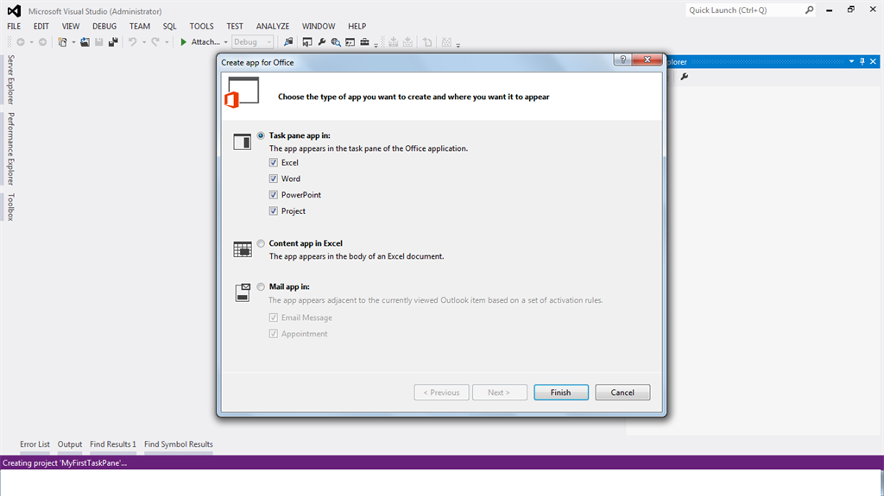Select Content app in Excel radio button
Screen dimensions: 884x496
click(261, 243)
